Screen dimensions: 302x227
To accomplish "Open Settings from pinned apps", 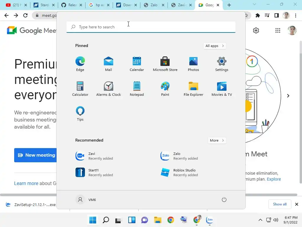I will 222,64.
